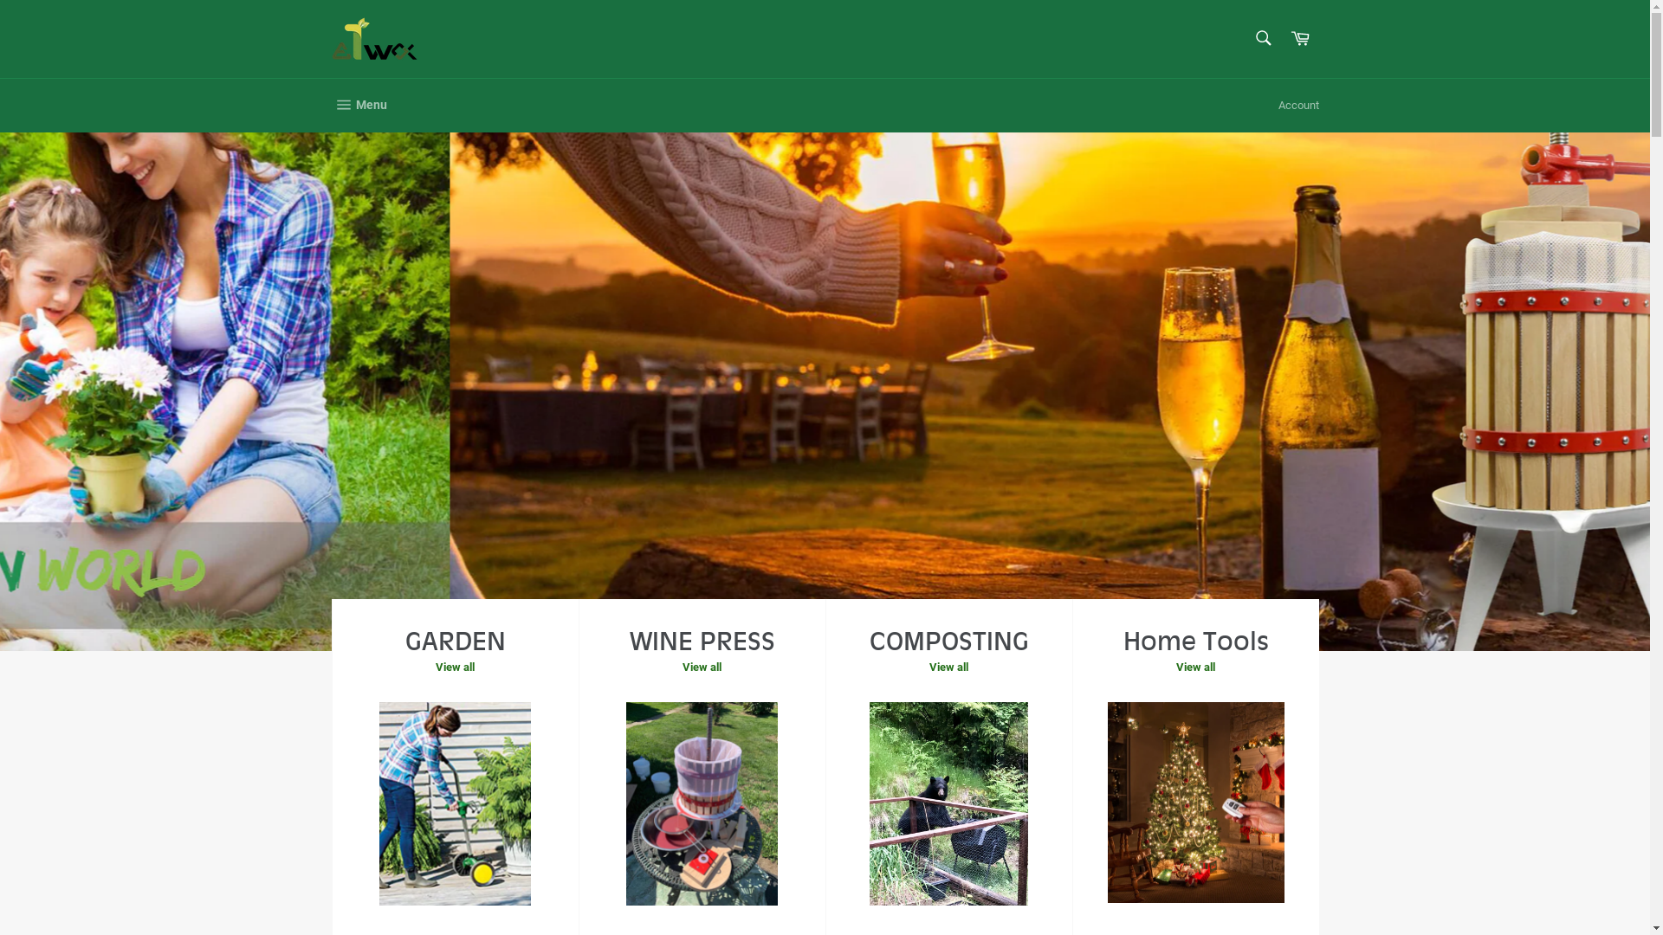Image resolution: width=1663 pixels, height=935 pixels.
Task: Open the Account link
Action: coord(1298,106)
